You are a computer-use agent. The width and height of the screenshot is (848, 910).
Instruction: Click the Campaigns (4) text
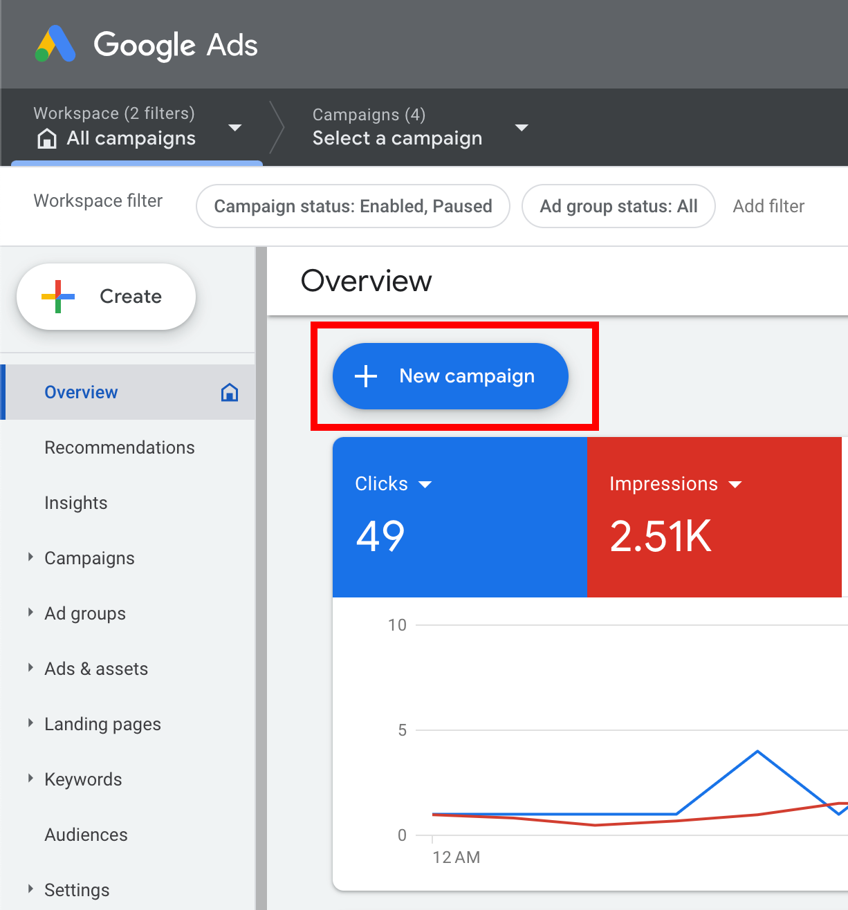tap(369, 115)
